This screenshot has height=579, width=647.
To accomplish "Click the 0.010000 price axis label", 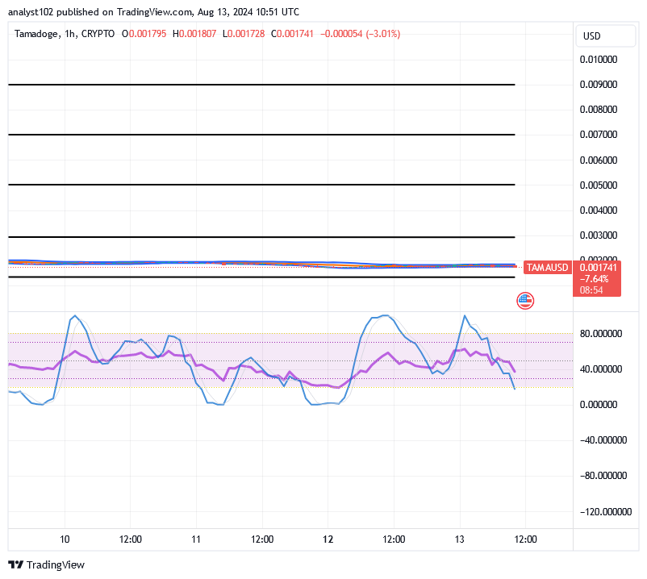I will [599, 60].
